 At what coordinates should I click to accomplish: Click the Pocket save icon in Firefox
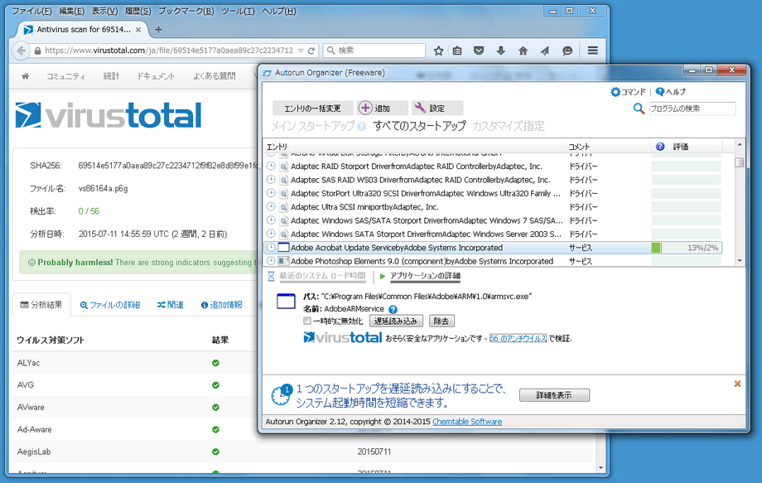tap(479, 51)
